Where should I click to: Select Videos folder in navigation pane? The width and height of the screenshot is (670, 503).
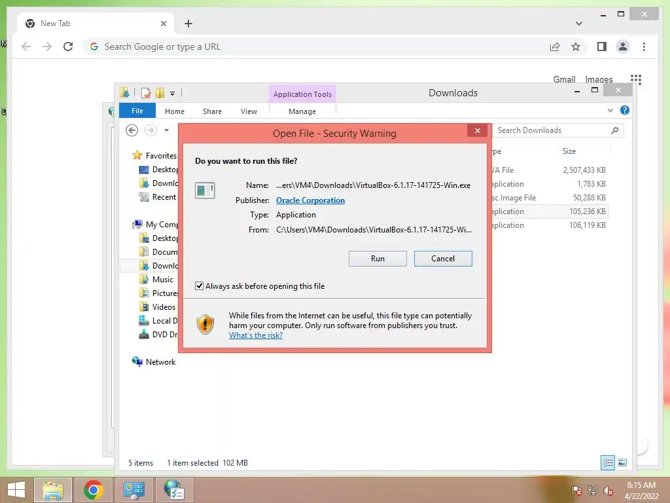tap(157, 307)
